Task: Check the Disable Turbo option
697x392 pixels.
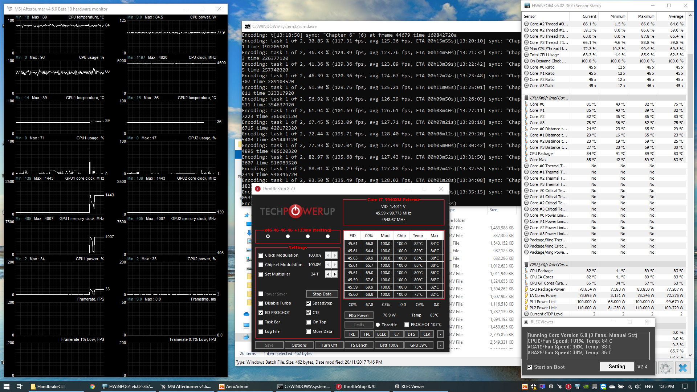Action: pyautogui.click(x=261, y=303)
